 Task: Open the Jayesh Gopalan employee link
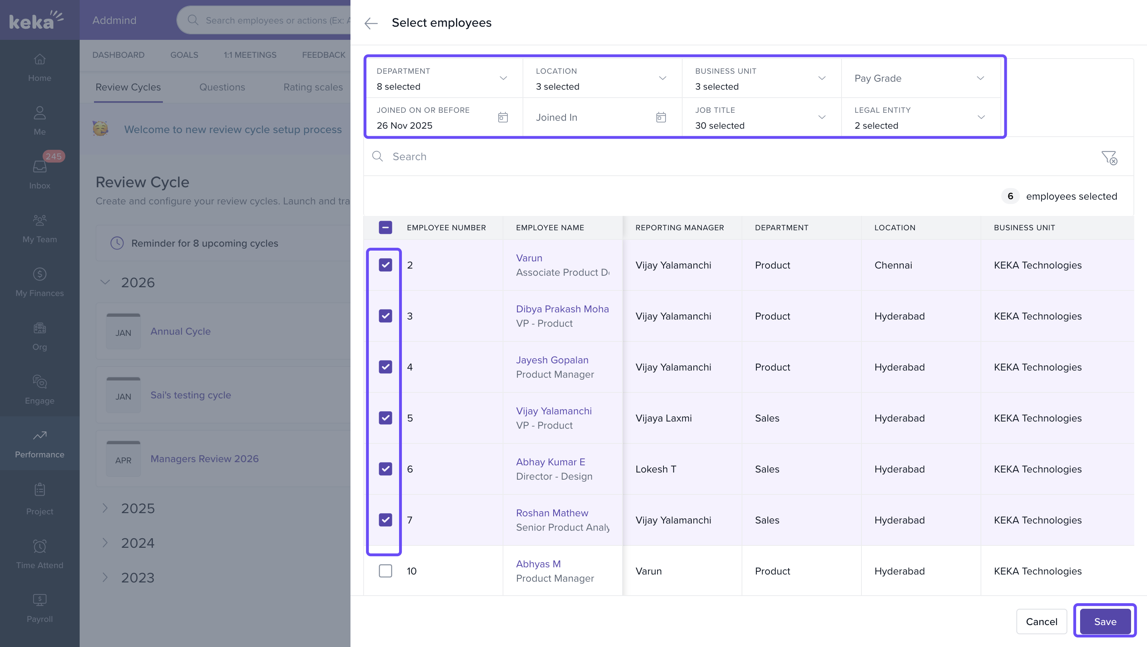(x=552, y=360)
